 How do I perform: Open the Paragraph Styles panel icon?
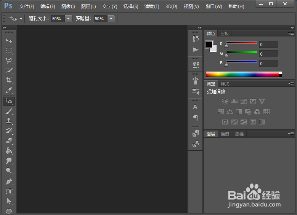(x=196, y=133)
